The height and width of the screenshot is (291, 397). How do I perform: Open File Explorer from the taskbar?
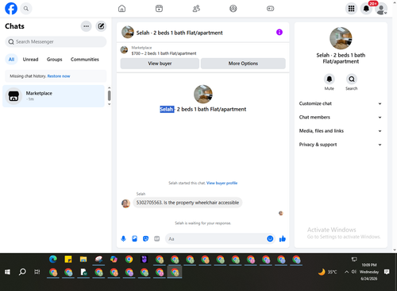click(83, 259)
